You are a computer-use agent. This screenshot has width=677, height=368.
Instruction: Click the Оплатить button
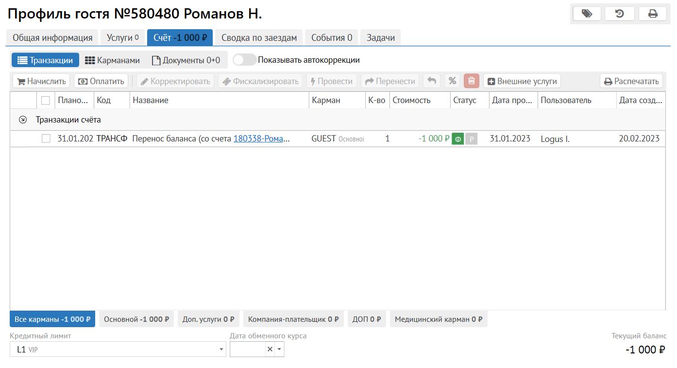coord(101,81)
